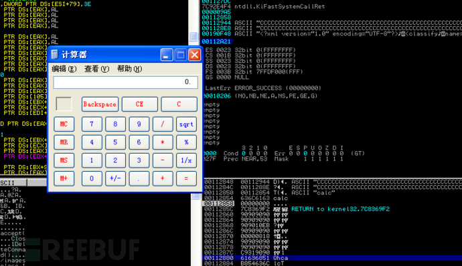Close the 计算器 Calculator window

tap(194, 55)
